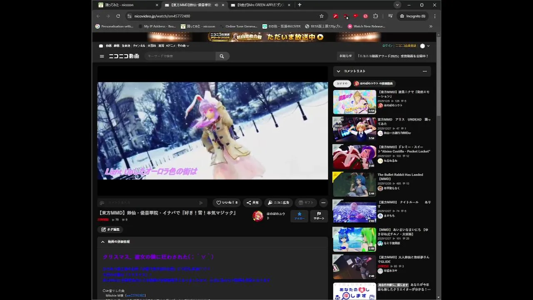This screenshot has height=300, width=533.
Task: Open the comment command palette icon
Action: point(102,203)
